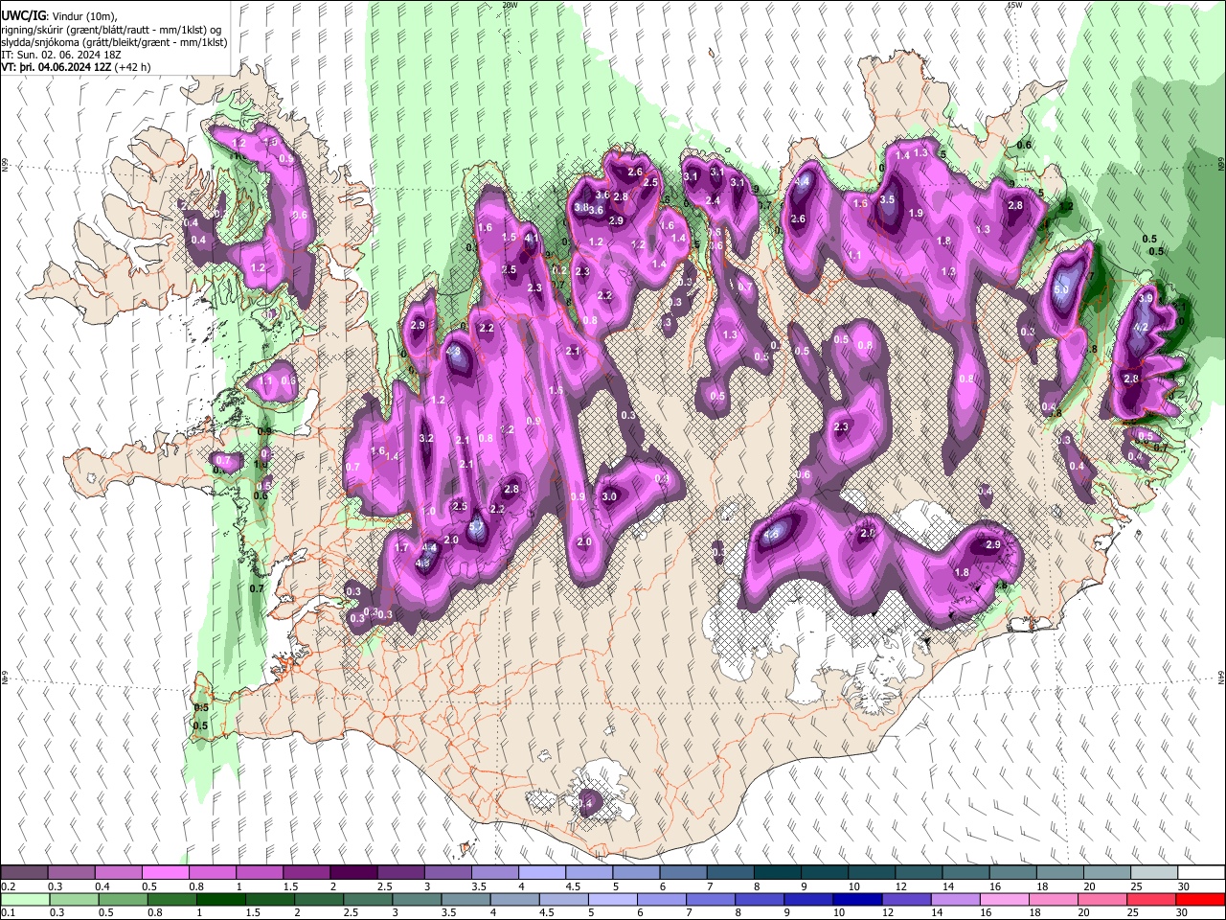Click the 15W longitude label

1016,5
